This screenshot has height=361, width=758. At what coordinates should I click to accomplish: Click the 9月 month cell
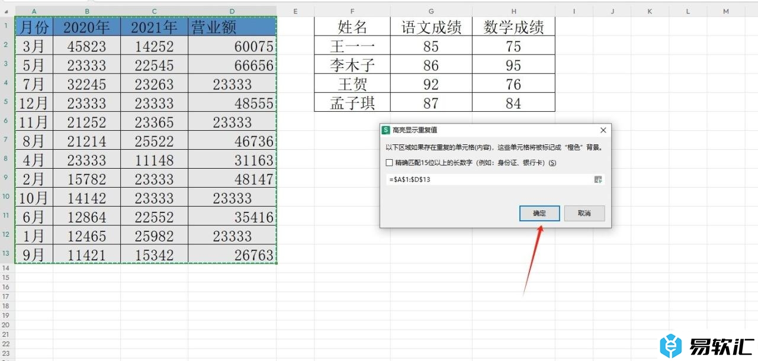[34, 254]
